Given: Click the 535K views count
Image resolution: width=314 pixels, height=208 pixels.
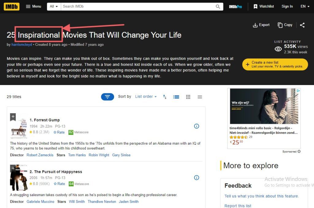Looking at the screenshot, I should (296, 46).
